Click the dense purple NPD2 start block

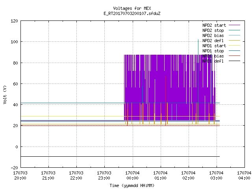pyautogui.click(x=170, y=87)
